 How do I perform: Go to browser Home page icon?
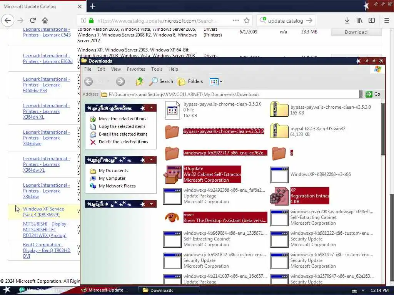coord(45,20)
